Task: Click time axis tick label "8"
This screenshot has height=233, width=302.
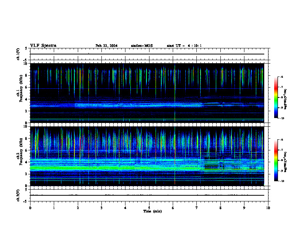Action: pyautogui.click(x=220, y=208)
